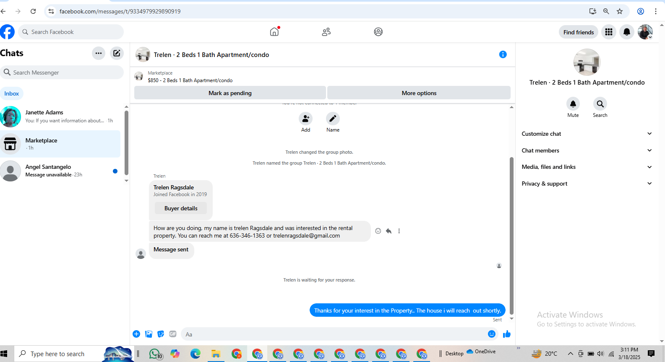
Task: Edit group name with the Name pencil icon
Action: pyautogui.click(x=333, y=119)
